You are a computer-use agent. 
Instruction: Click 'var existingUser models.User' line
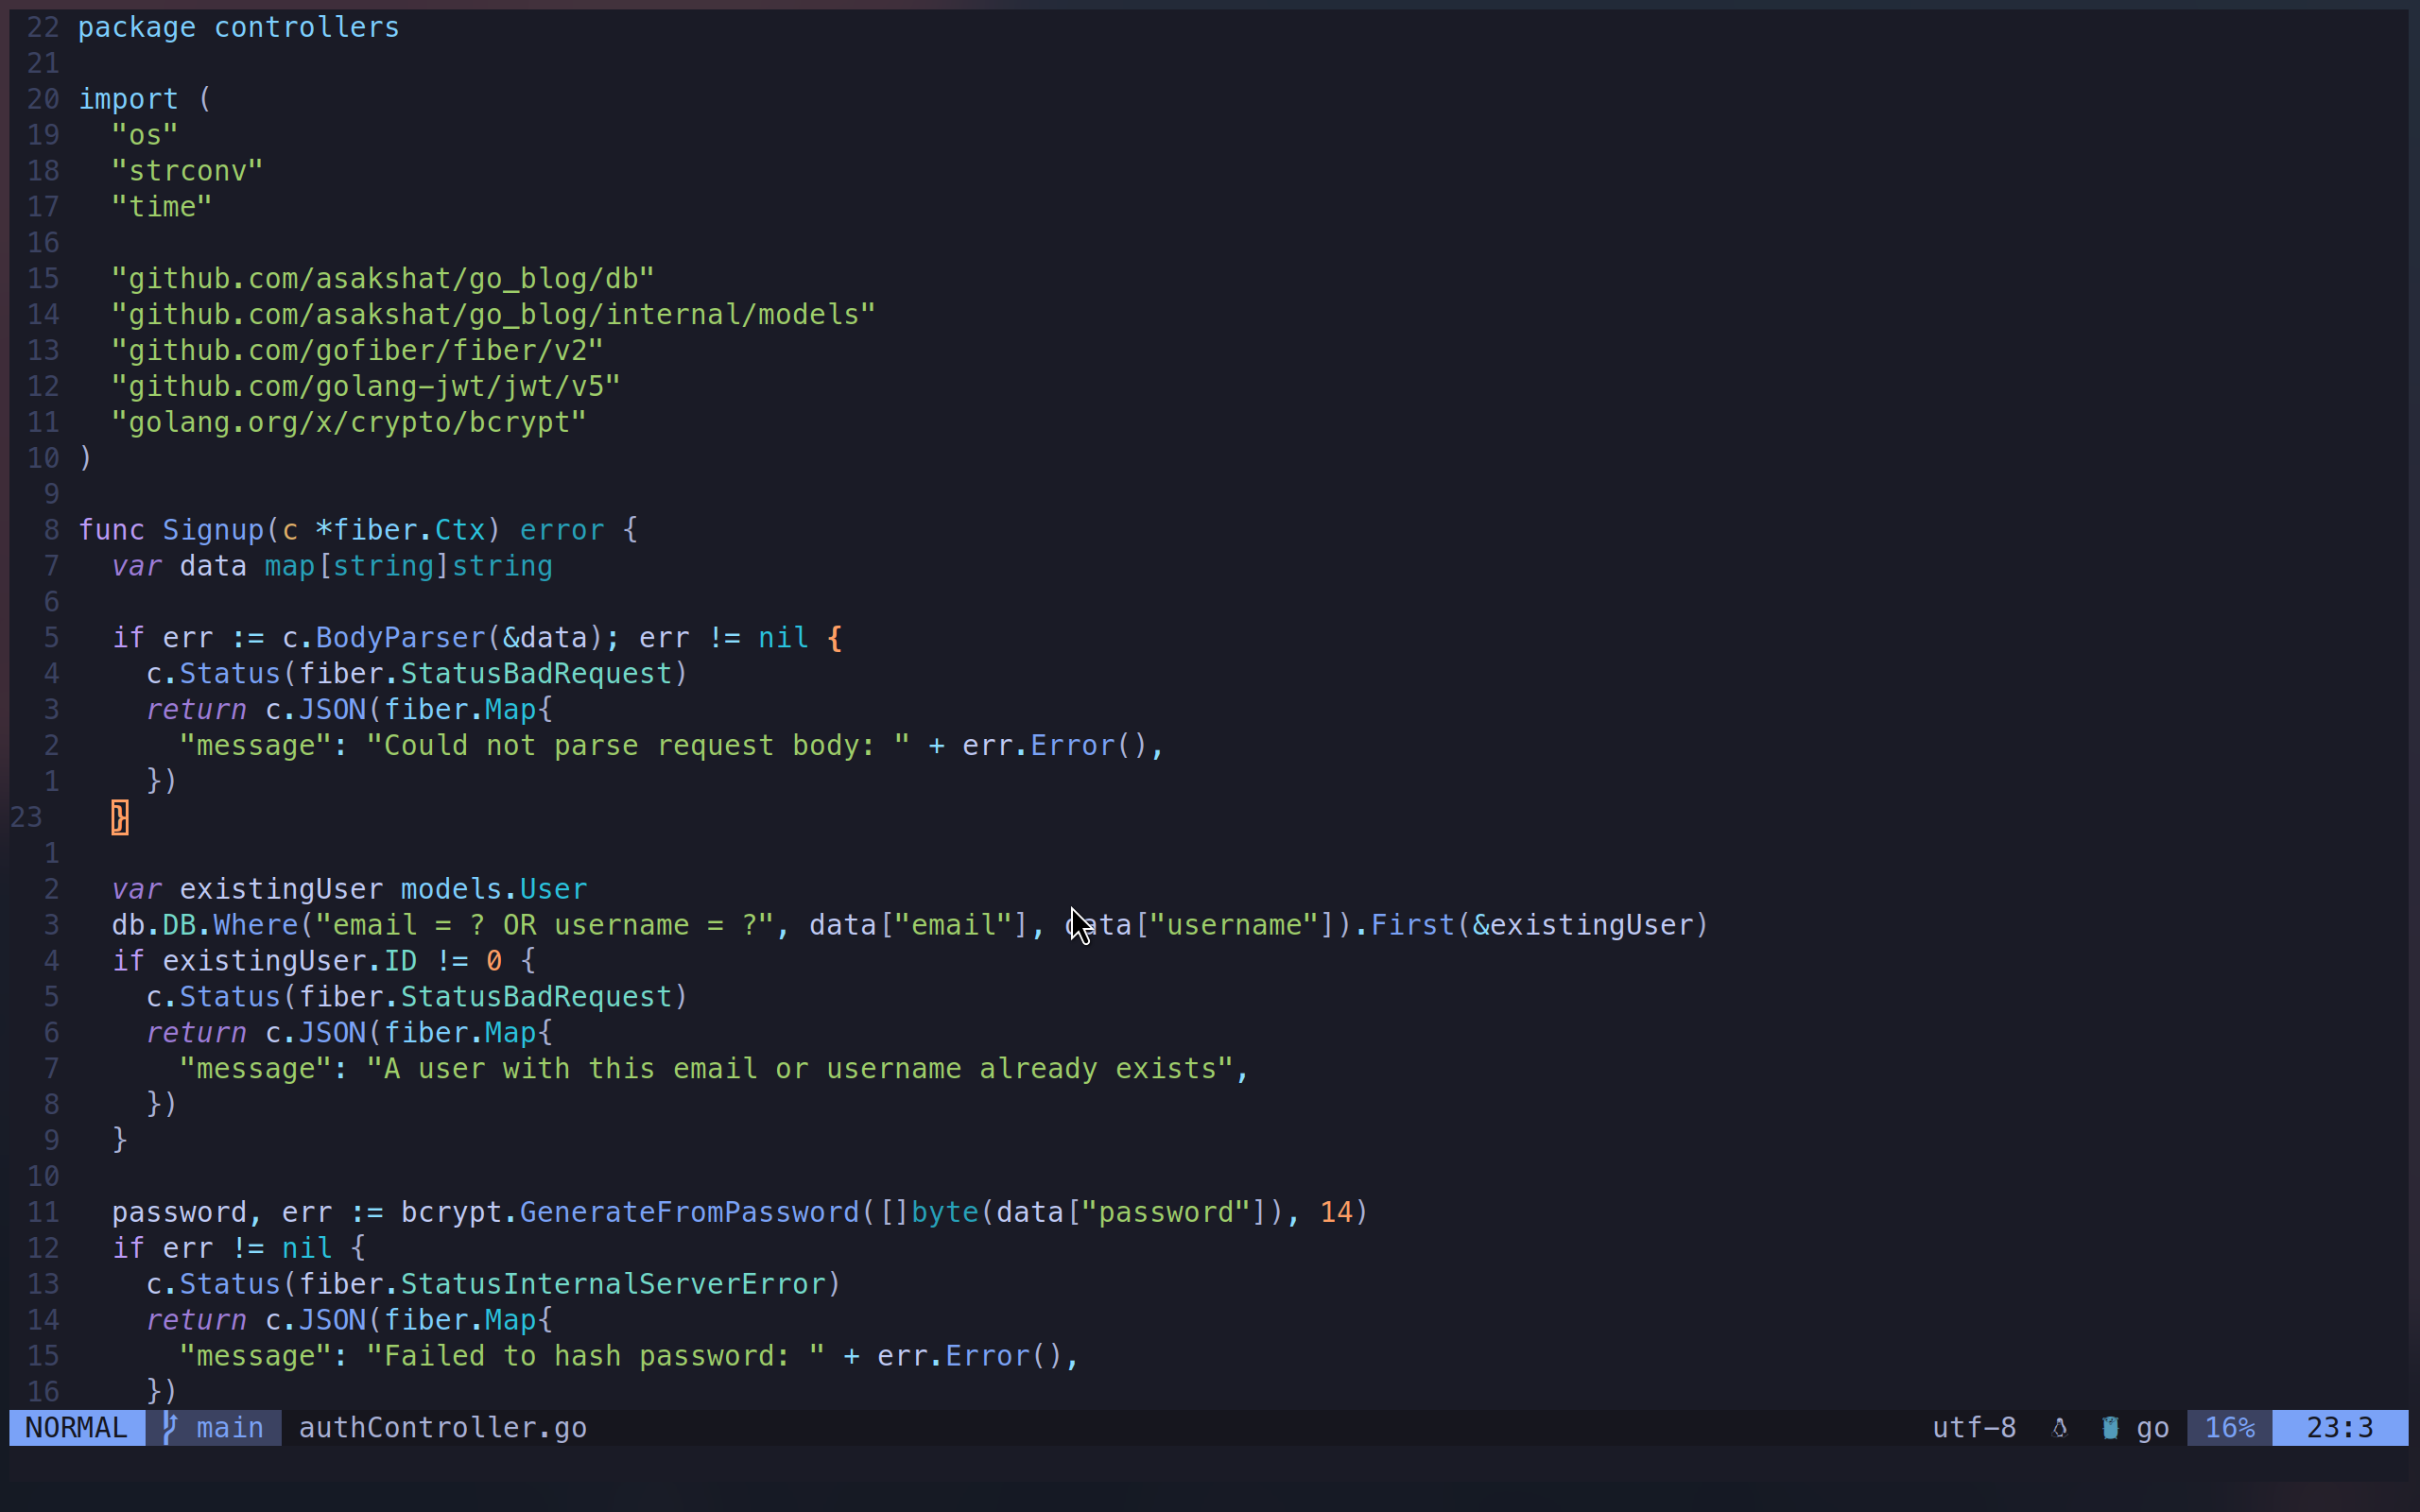point(349,889)
